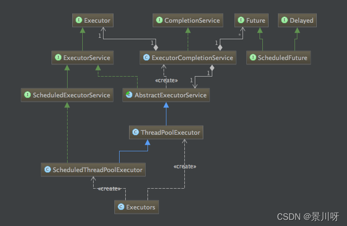Select the ScheduledThreadPoolExecutor node label
The width and height of the screenshot is (347, 226).
point(97,170)
